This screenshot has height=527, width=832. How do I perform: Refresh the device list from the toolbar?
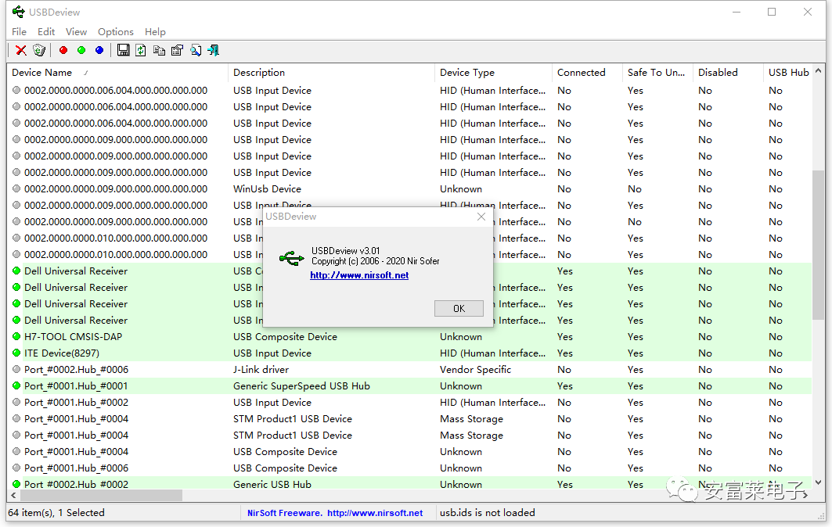pos(141,50)
